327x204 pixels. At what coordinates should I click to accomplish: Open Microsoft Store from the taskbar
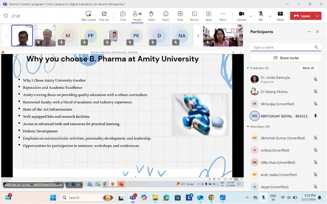178,198
